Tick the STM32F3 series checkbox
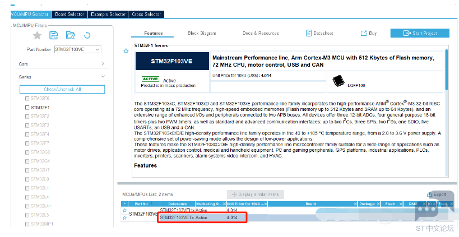 tap(27, 126)
